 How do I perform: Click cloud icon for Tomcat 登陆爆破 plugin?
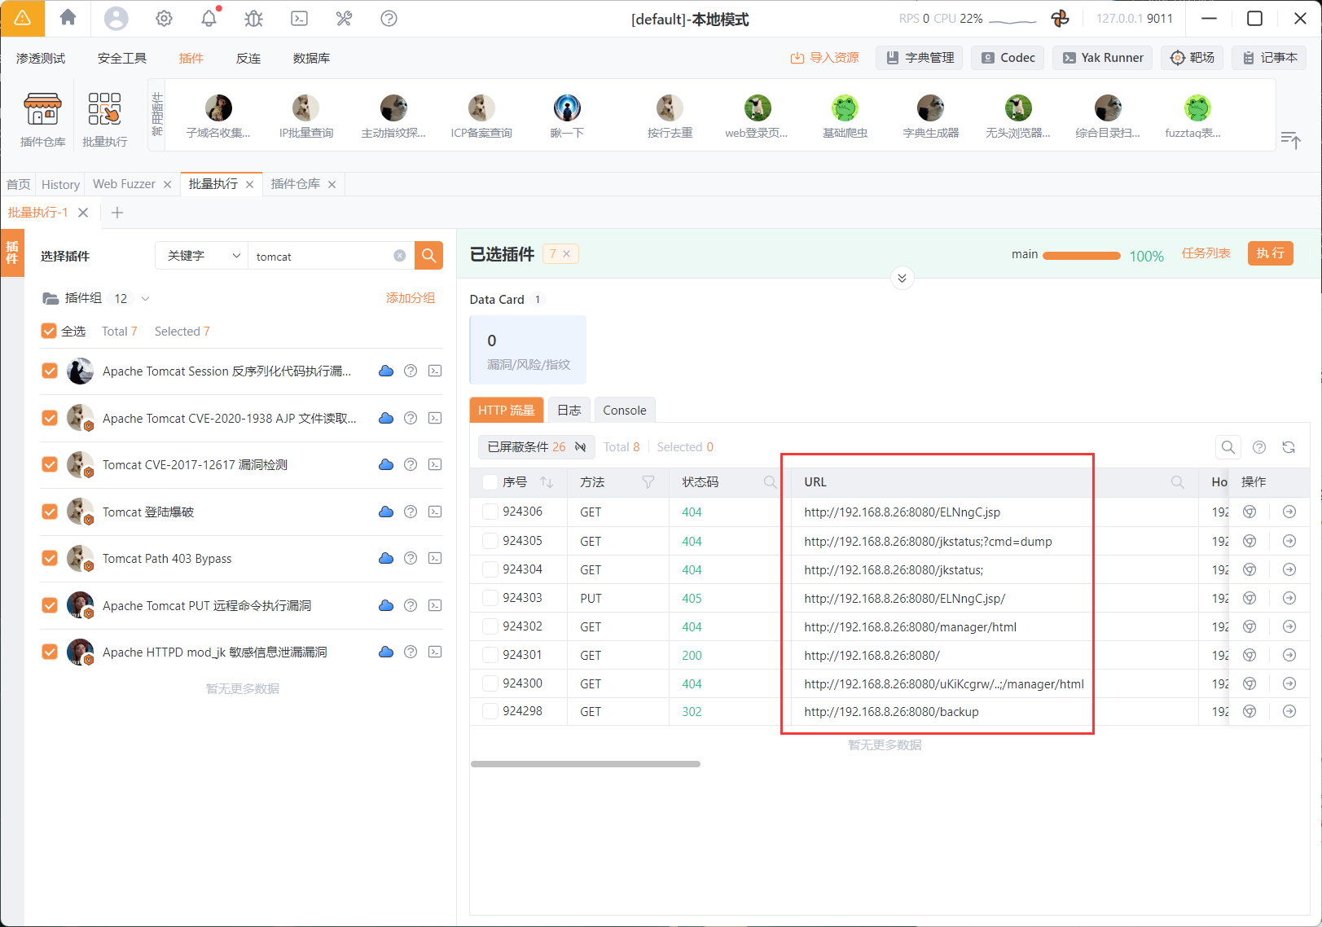[x=386, y=512]
